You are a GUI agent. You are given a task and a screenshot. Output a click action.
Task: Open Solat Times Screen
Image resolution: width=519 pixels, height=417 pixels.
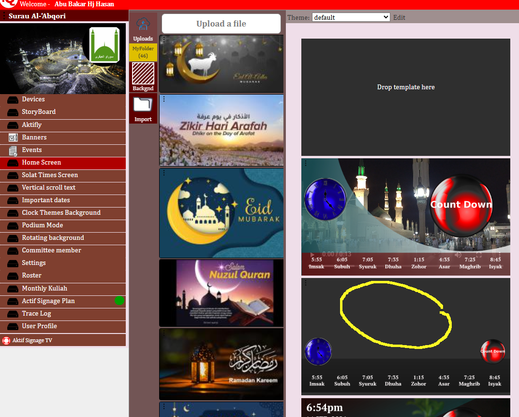pyautogui.click(x=63, y=175)
